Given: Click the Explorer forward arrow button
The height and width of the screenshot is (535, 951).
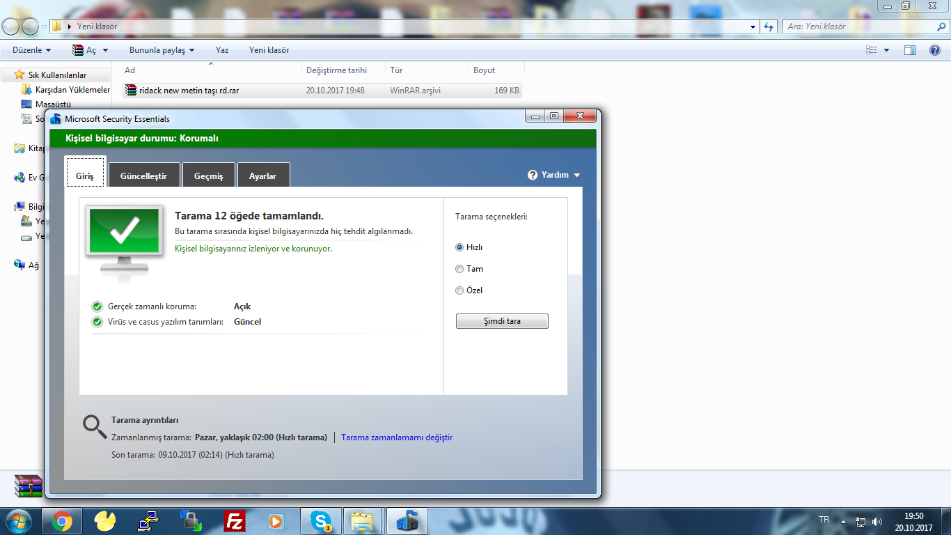Looking at the screenshot, I should point(30,26).
